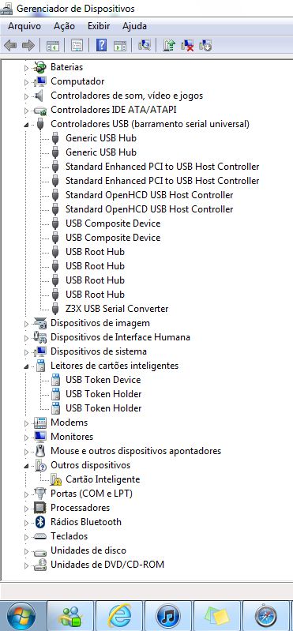This screenshot has width=293, height=631.
Task: Click the back arrow in toolbar
Action: pos(9,45)
